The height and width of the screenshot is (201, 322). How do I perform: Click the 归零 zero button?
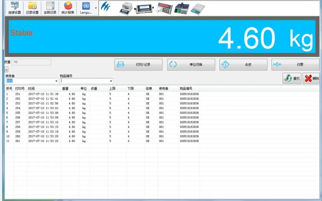click(295, 65)
